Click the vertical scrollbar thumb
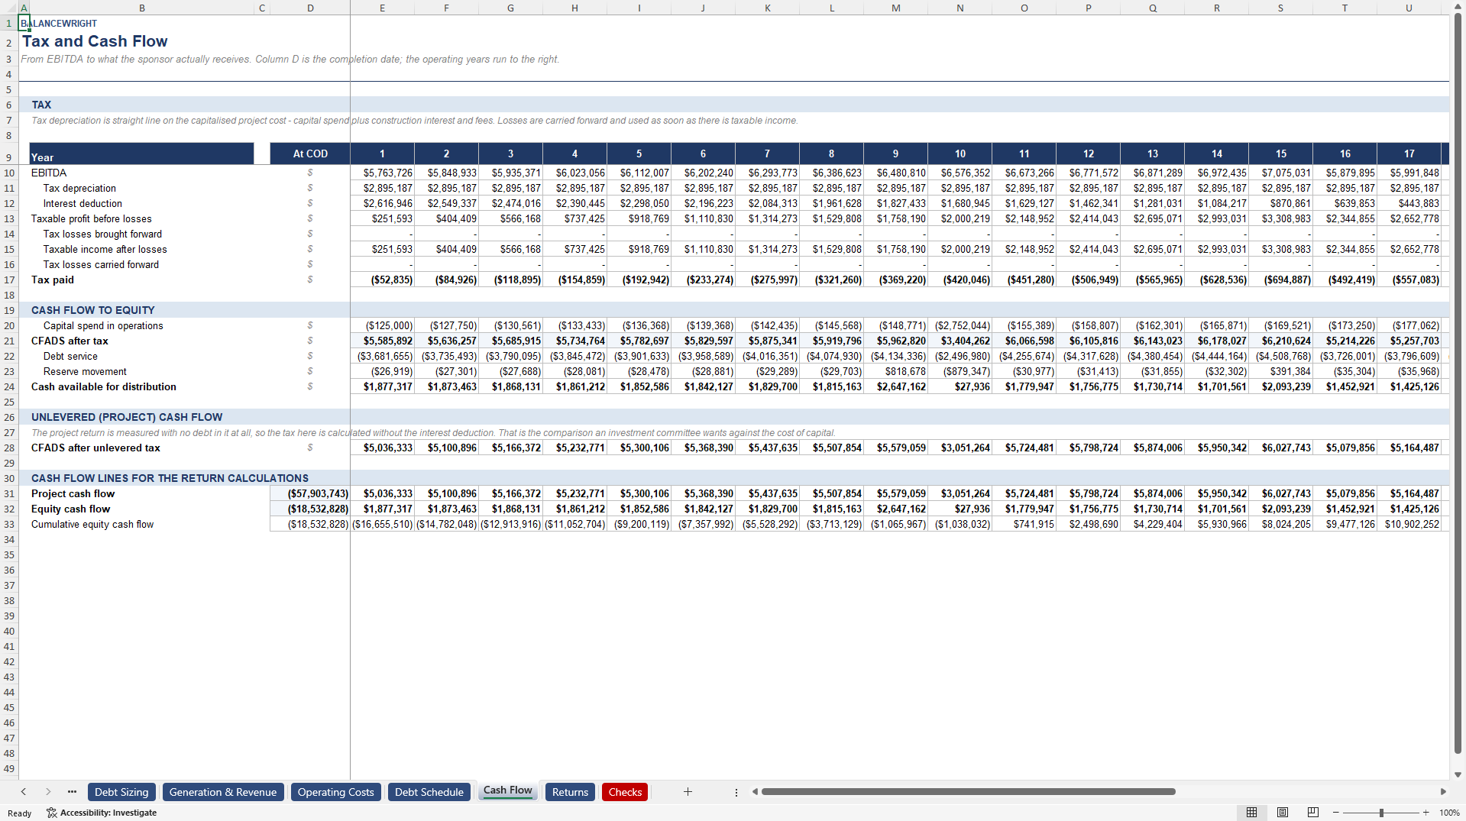This screenshot has width=1466, height=821. pyautogui.click(x=1458, y=382)
